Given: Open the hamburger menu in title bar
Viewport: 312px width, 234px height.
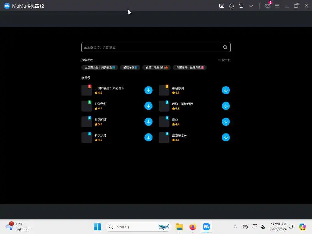Looking at the screenshot, I should tap(277, 6).
